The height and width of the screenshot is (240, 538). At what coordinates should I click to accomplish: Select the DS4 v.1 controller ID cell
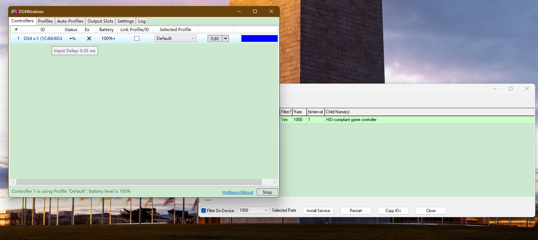pos(43,38)
